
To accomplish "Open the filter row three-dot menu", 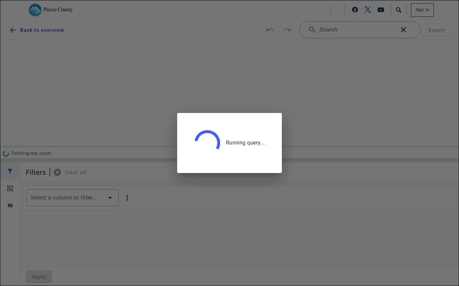I will pos(127,198).
